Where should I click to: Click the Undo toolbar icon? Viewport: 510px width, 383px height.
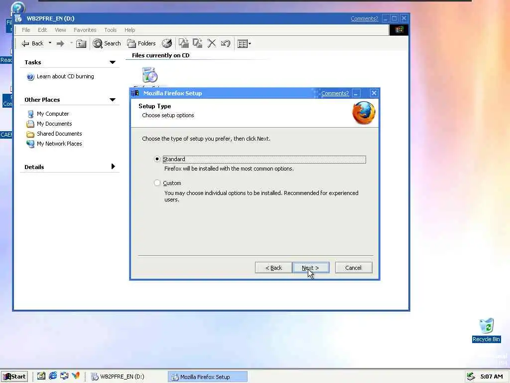coord(226,43)
